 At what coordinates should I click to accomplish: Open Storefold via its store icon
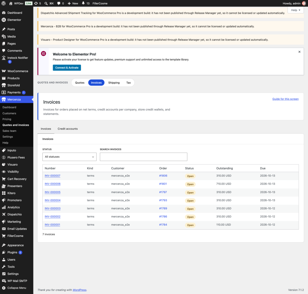(4, 85)
